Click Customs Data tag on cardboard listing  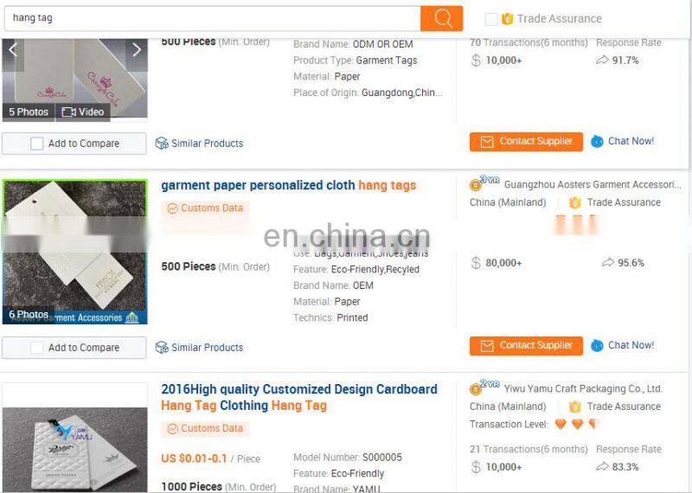[x=205, y=428]
